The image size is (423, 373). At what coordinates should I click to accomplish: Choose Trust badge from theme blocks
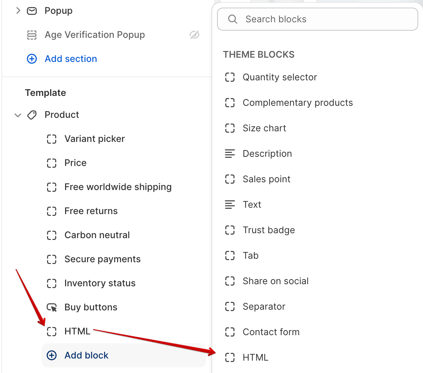(x=268, y=230)
